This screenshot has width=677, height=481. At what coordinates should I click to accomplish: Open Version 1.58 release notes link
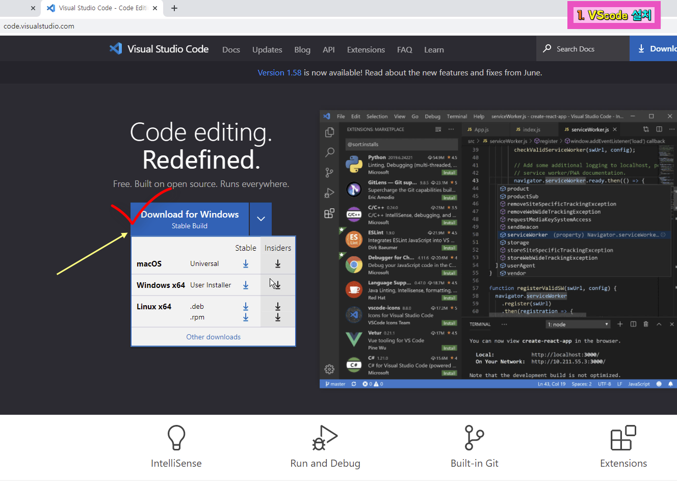279,72
